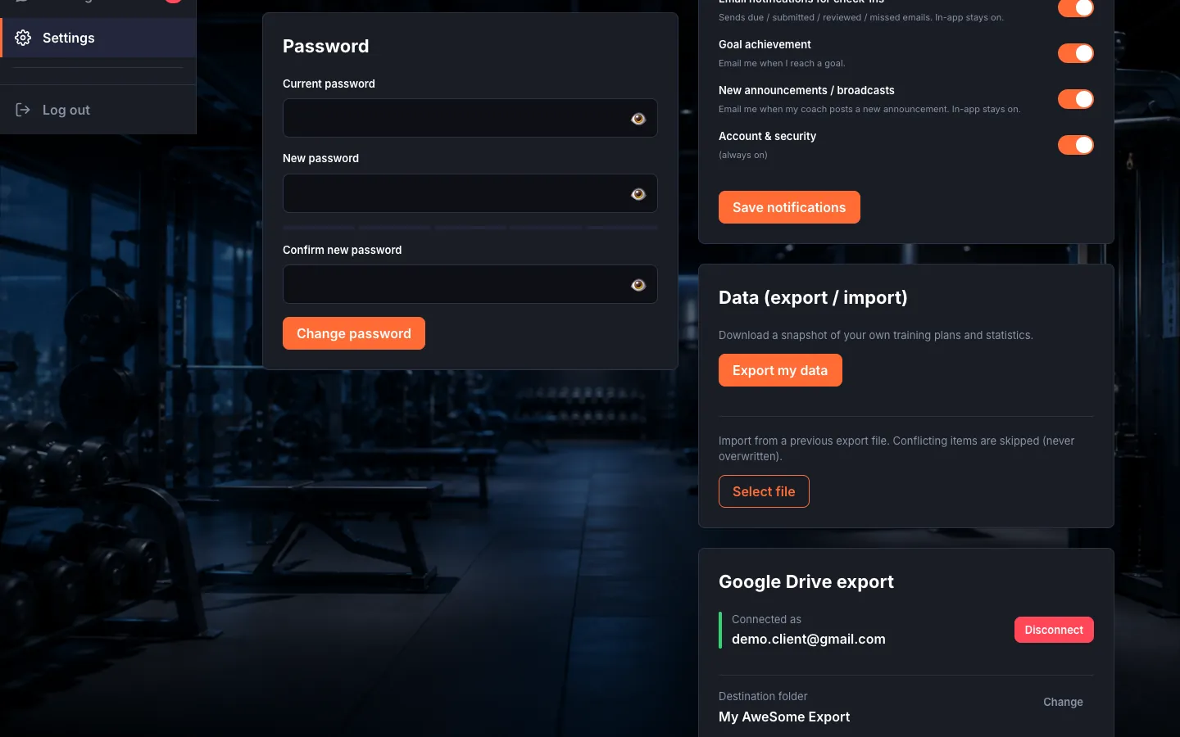The width and height of the screenshot is (1180, 737).
Task: Toggle the Account & security switch
Action: [1075, 145]
